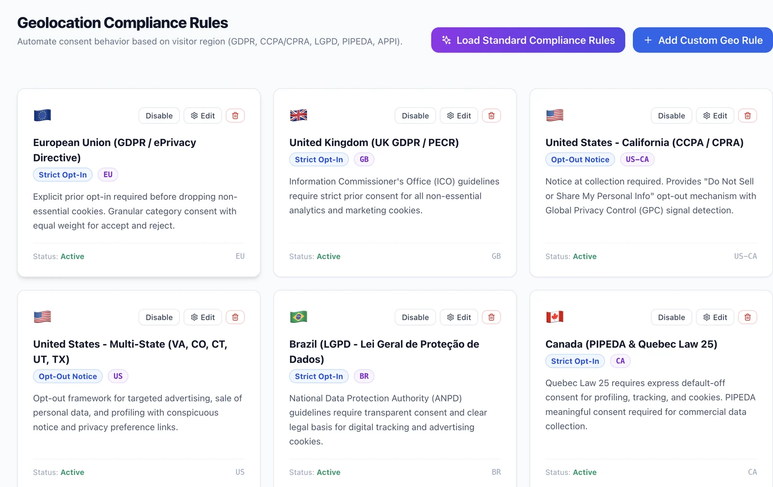Click Strict Opt-In badge on Canada card

tap(575, 361)
